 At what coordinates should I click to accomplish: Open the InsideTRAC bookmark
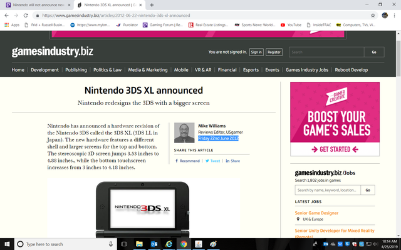coord(319,25)
